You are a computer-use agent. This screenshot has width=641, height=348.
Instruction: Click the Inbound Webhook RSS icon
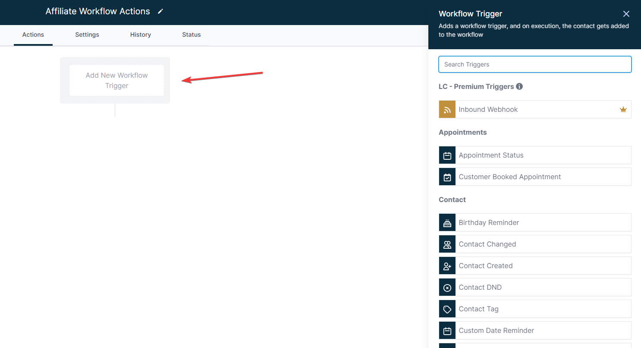point(447,109)
